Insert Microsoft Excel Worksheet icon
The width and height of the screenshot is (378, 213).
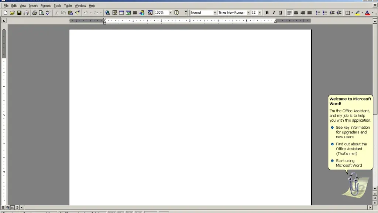click(128, 13)
